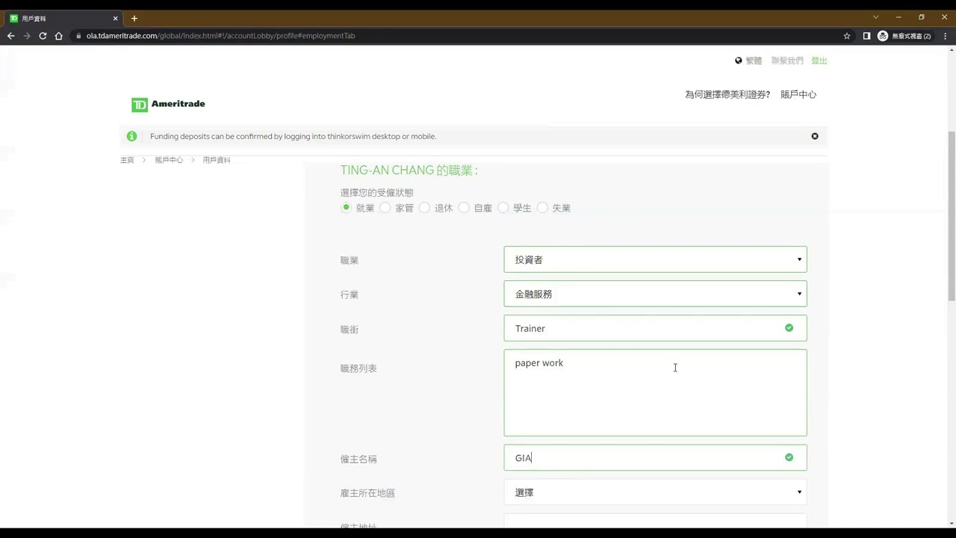Click the 僱主名稱 field containing GIA
956x538 pixels.
(x=655, y=457)
